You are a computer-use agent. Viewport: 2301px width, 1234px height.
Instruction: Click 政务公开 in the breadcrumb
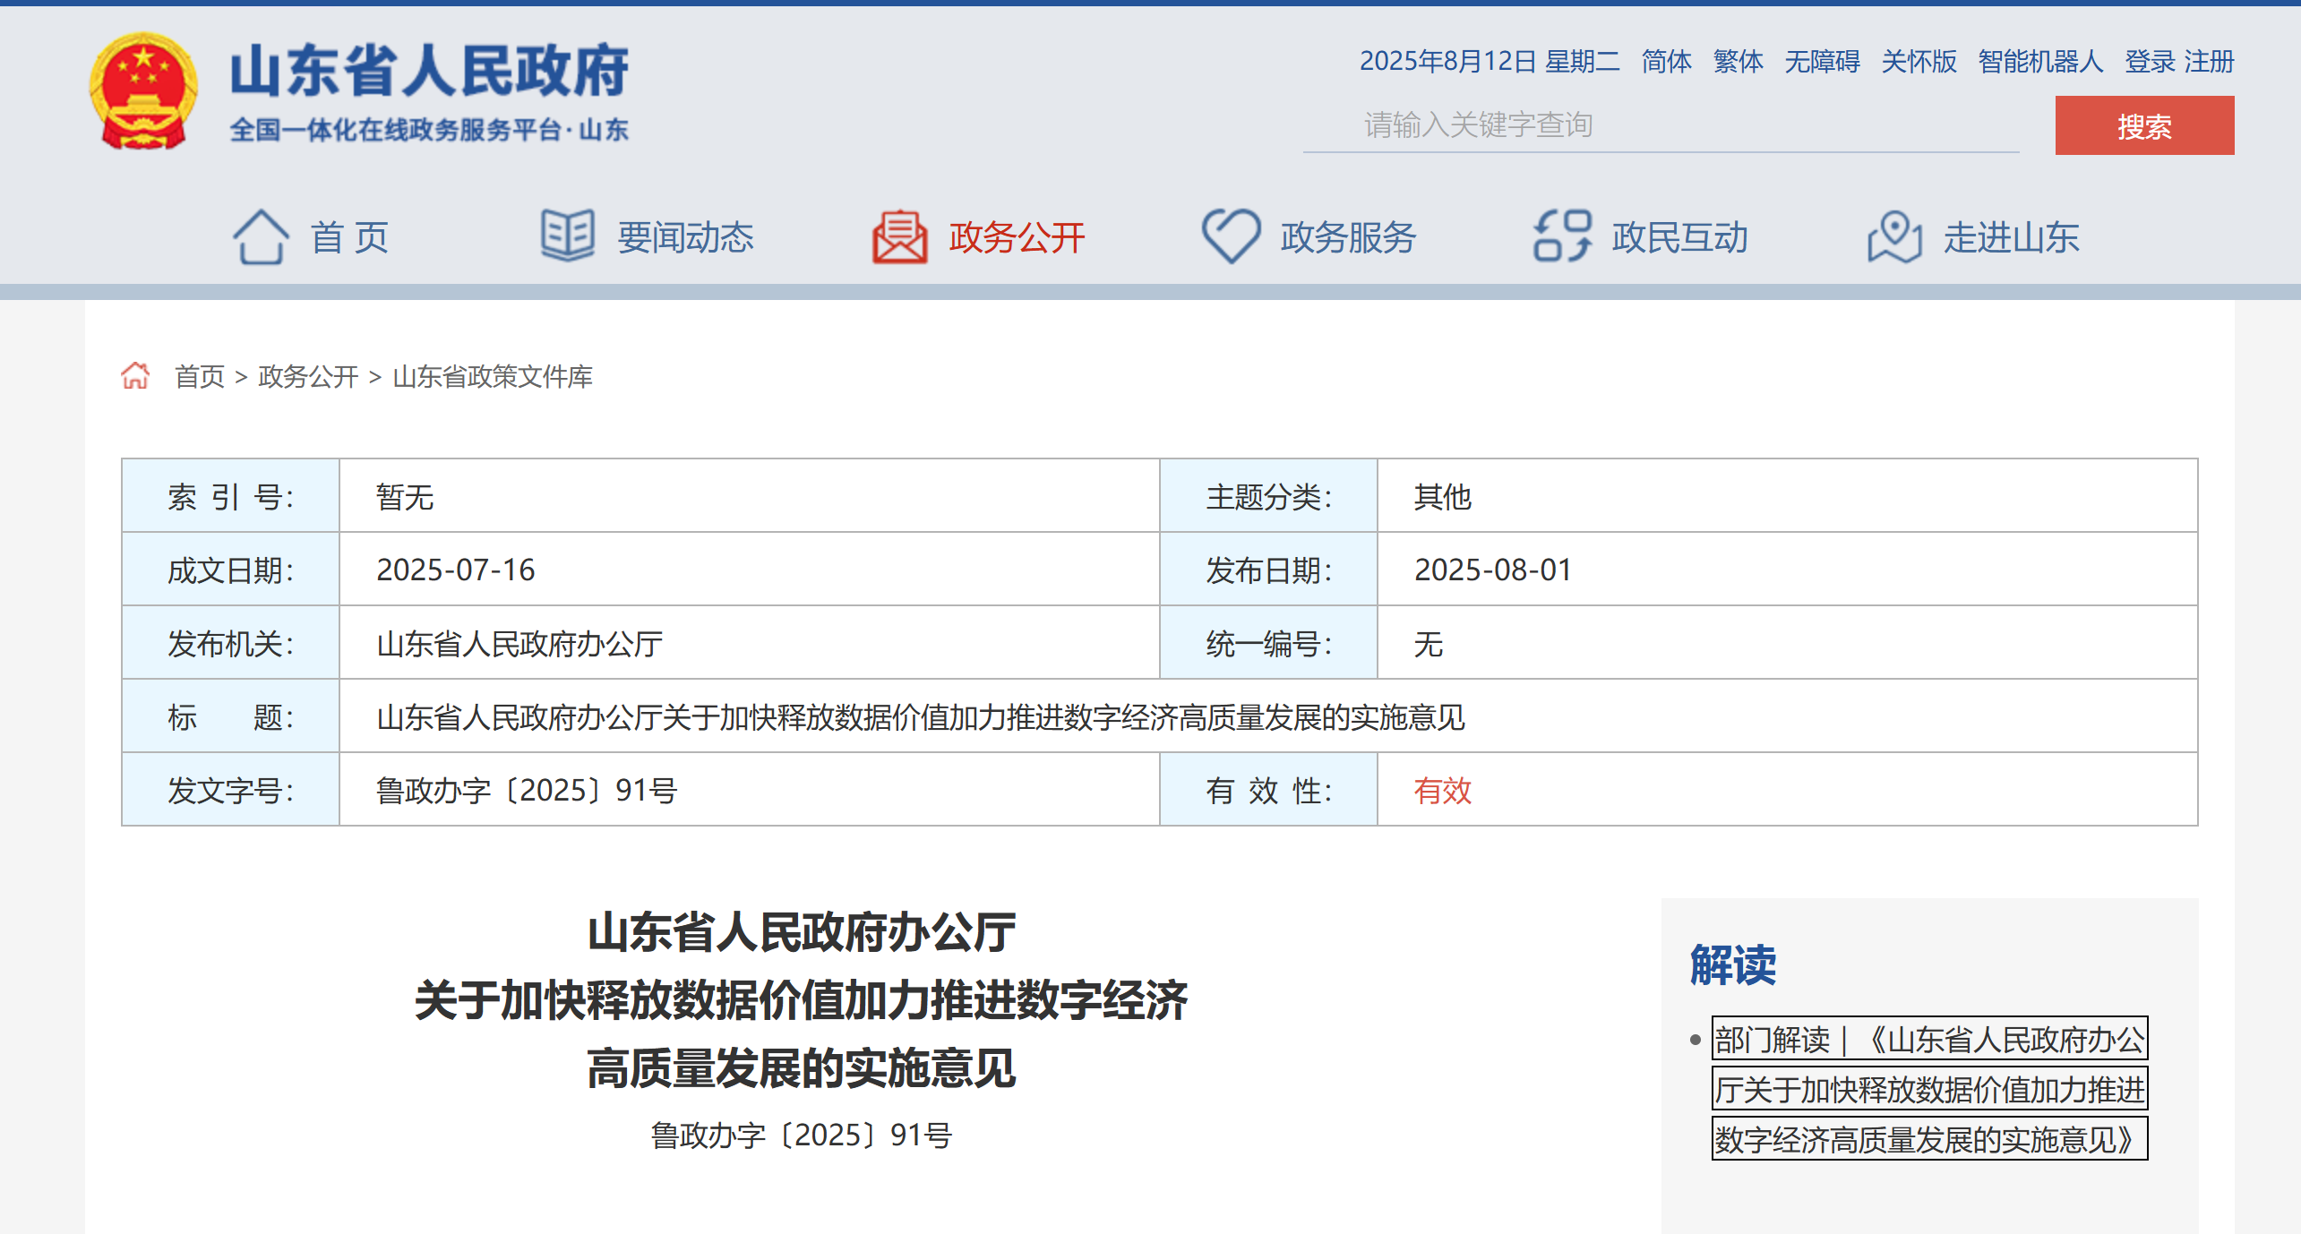pos(308,377)
